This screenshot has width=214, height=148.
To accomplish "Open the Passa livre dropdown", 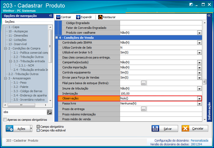I will pos(199,104).
